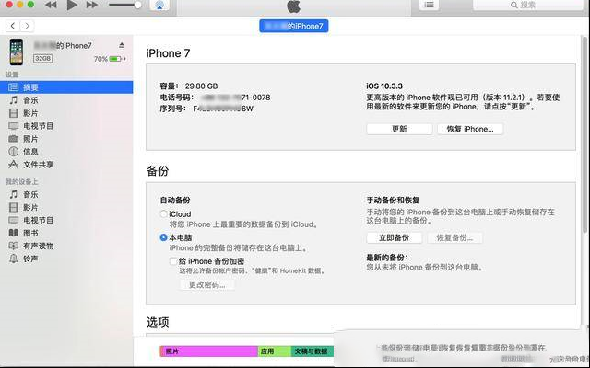Select 摘要 in the sidebar
This screenshot has height=368, width=590.
click(x=66, y=87)
